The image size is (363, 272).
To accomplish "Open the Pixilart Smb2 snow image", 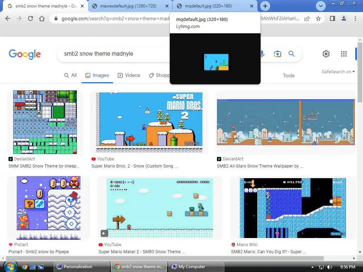I will (x=49, y=208).
